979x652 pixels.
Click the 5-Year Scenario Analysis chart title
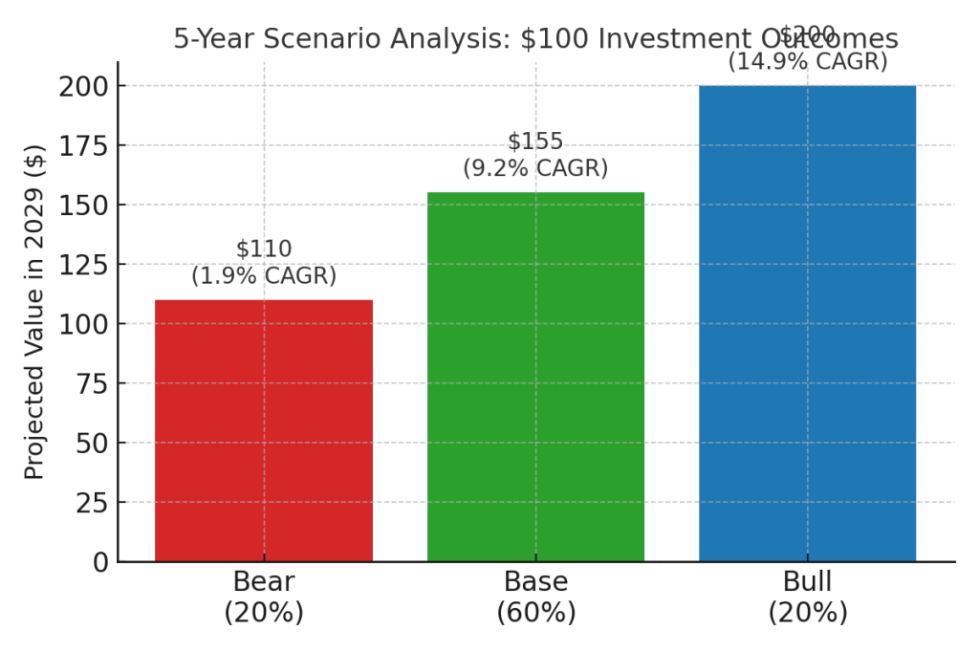[535, 39]
